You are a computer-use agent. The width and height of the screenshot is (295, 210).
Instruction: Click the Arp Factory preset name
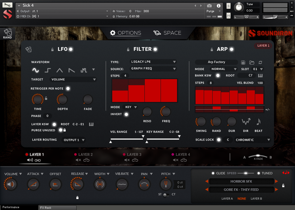pos(217,62)
